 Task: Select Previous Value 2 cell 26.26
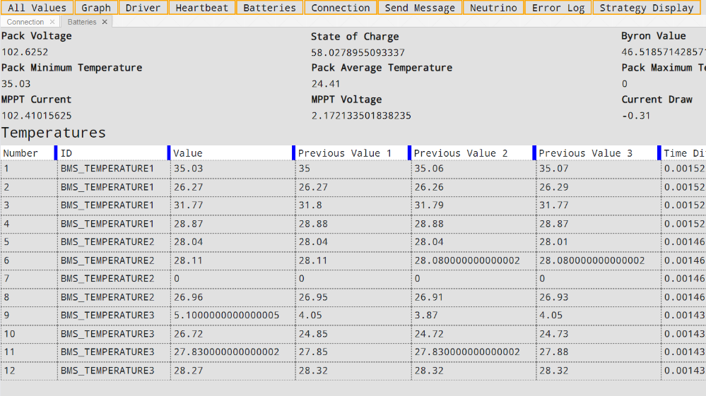473,187
